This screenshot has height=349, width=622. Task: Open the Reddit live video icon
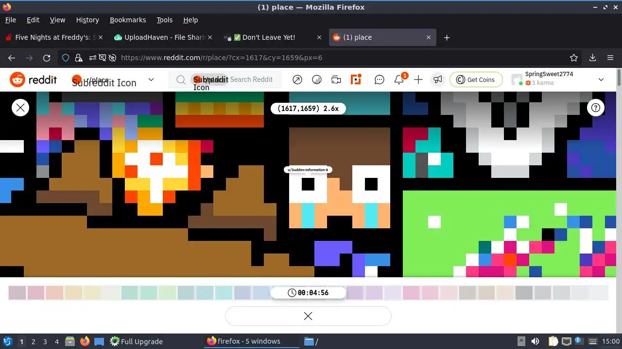(336, 79)
